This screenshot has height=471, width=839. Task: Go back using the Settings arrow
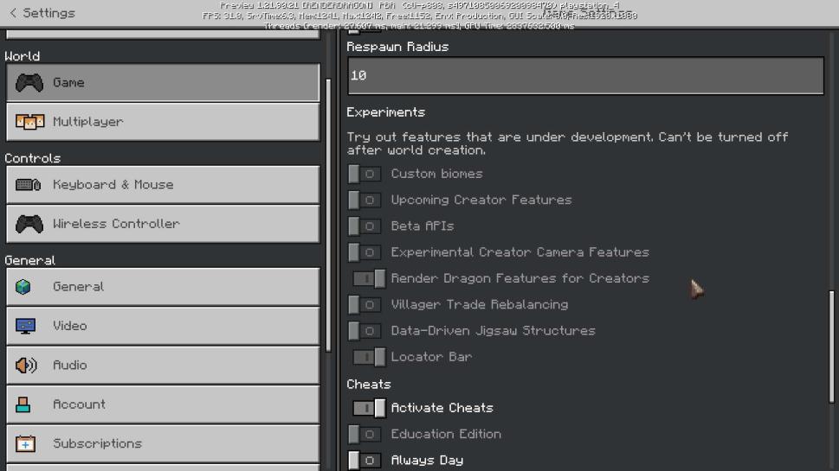[x=13, y=13]
